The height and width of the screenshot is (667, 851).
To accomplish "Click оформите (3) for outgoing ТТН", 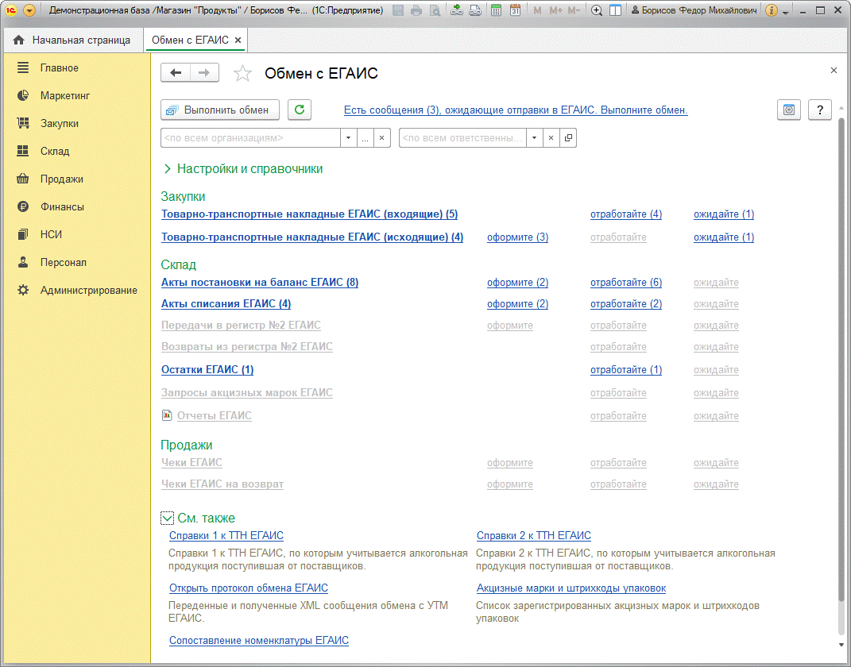I will click(517, 237).
